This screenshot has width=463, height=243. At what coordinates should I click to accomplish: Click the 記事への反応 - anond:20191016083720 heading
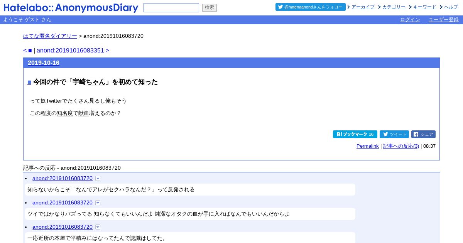(72, 168)
